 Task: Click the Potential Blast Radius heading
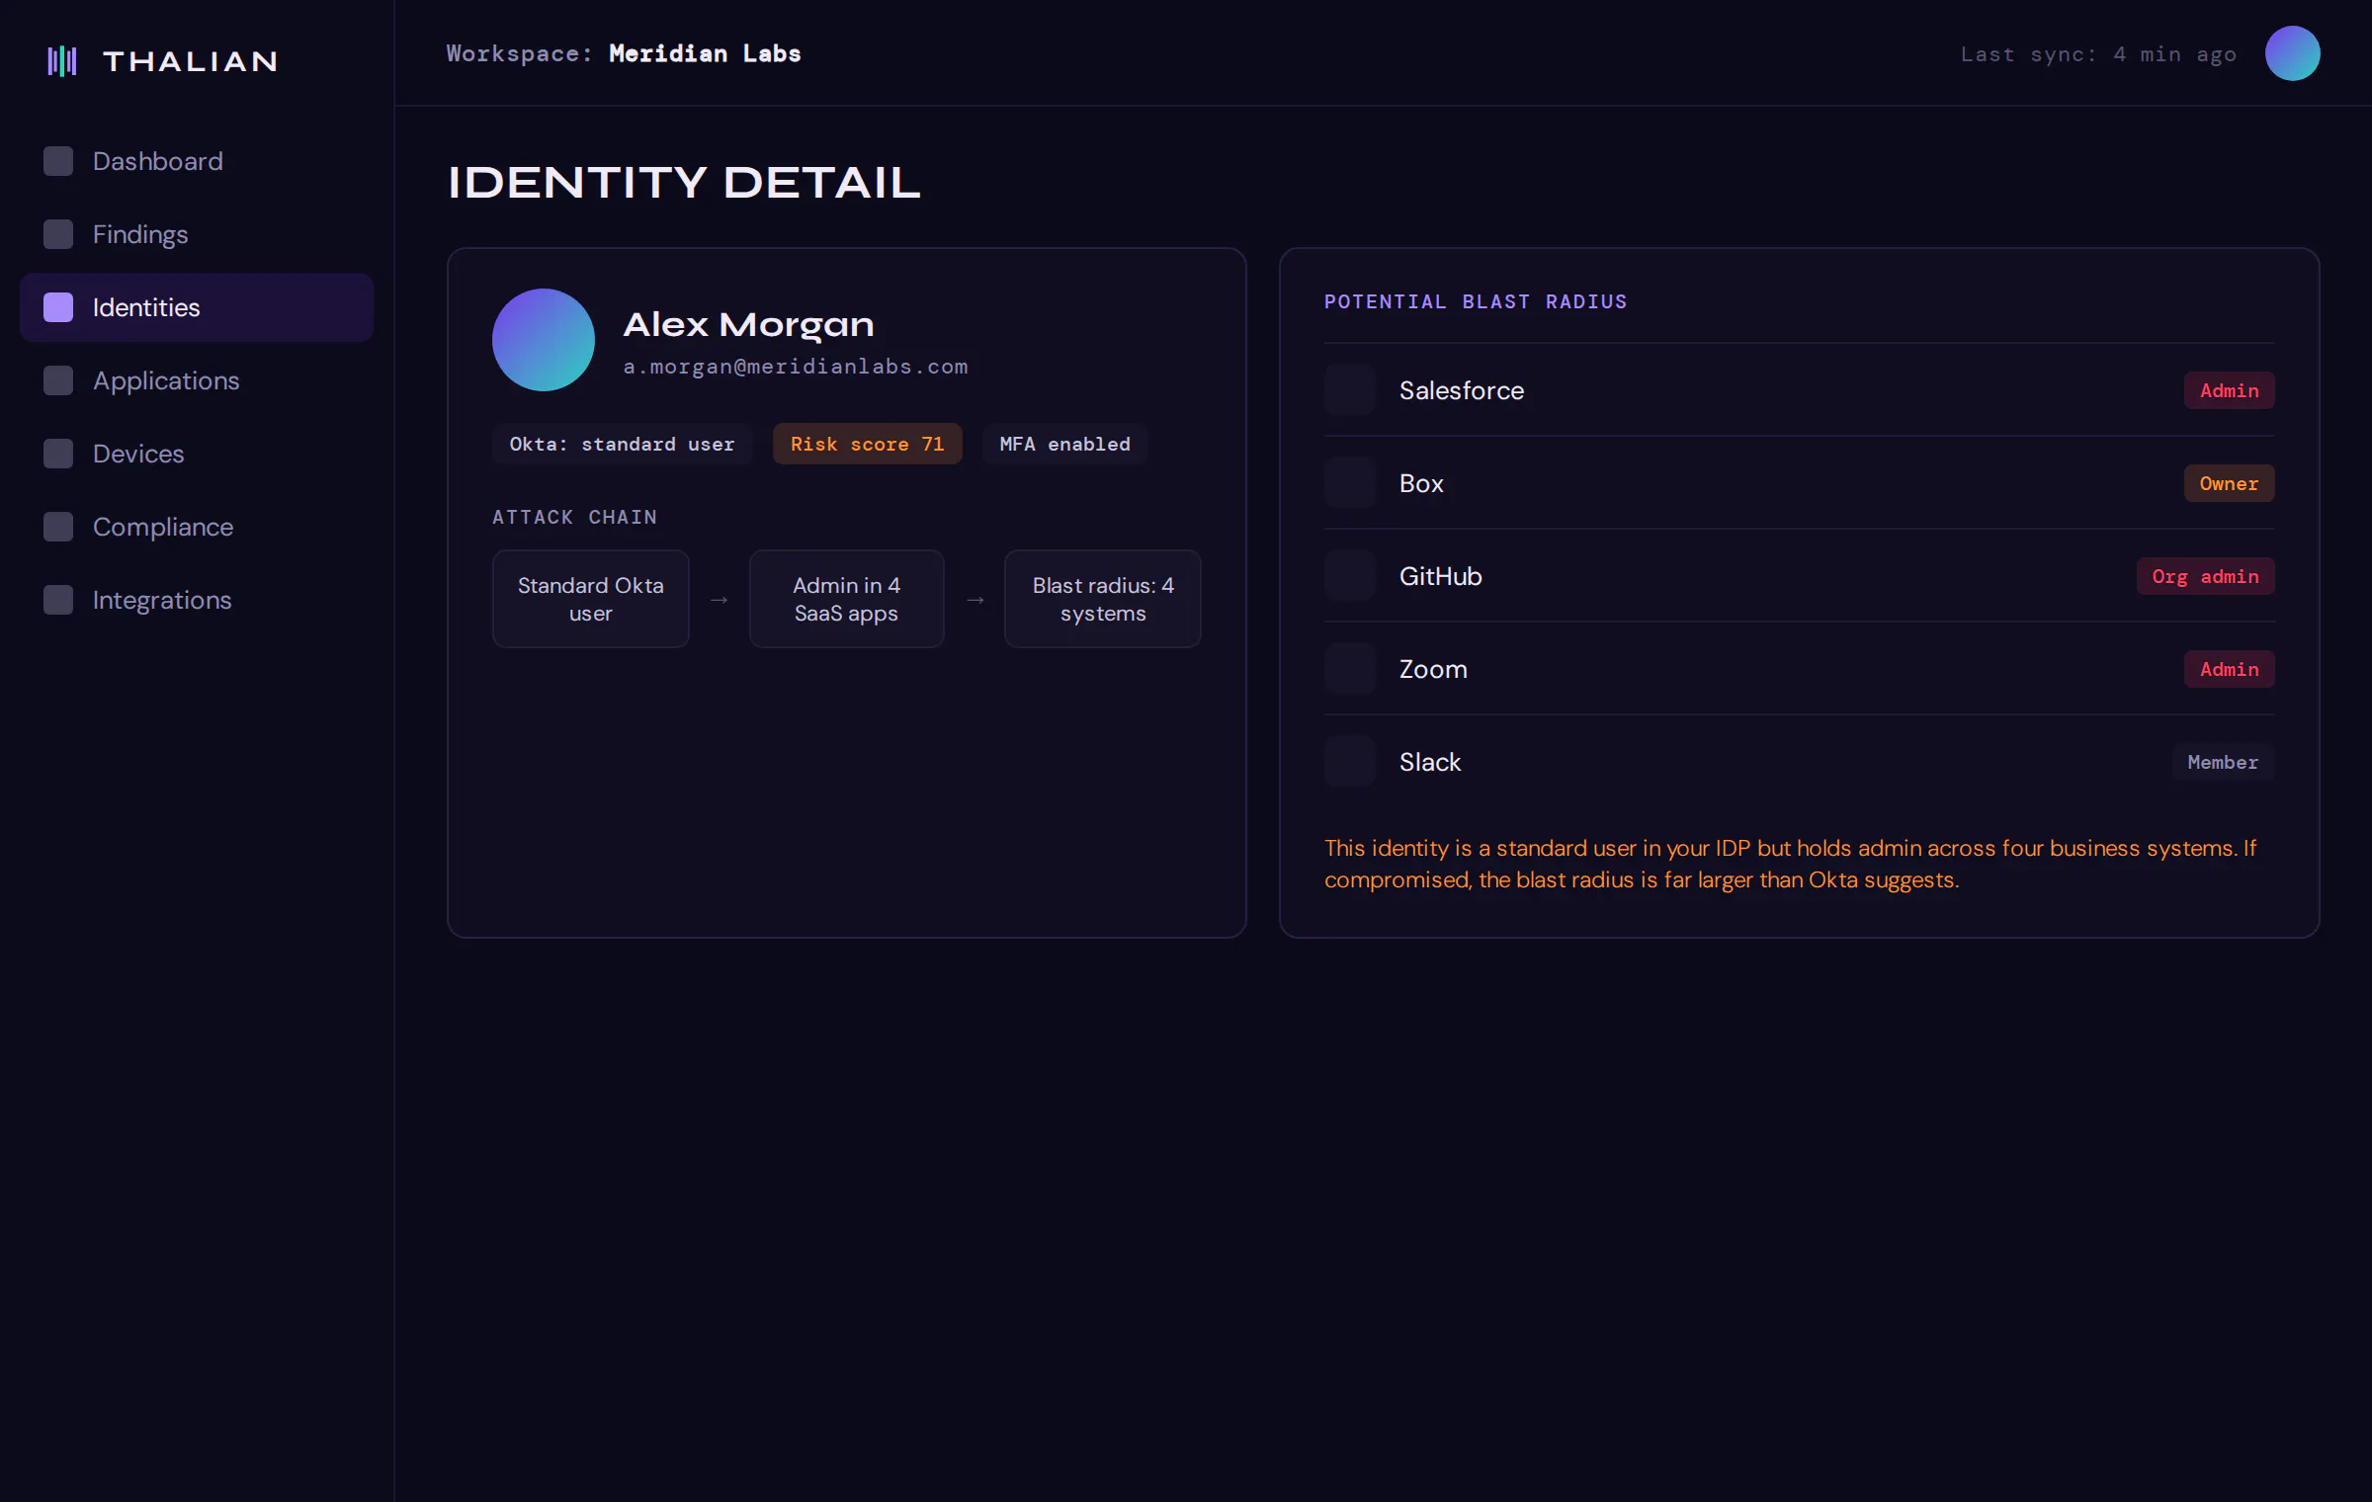pyautogui.click(x=1476, y=301)
